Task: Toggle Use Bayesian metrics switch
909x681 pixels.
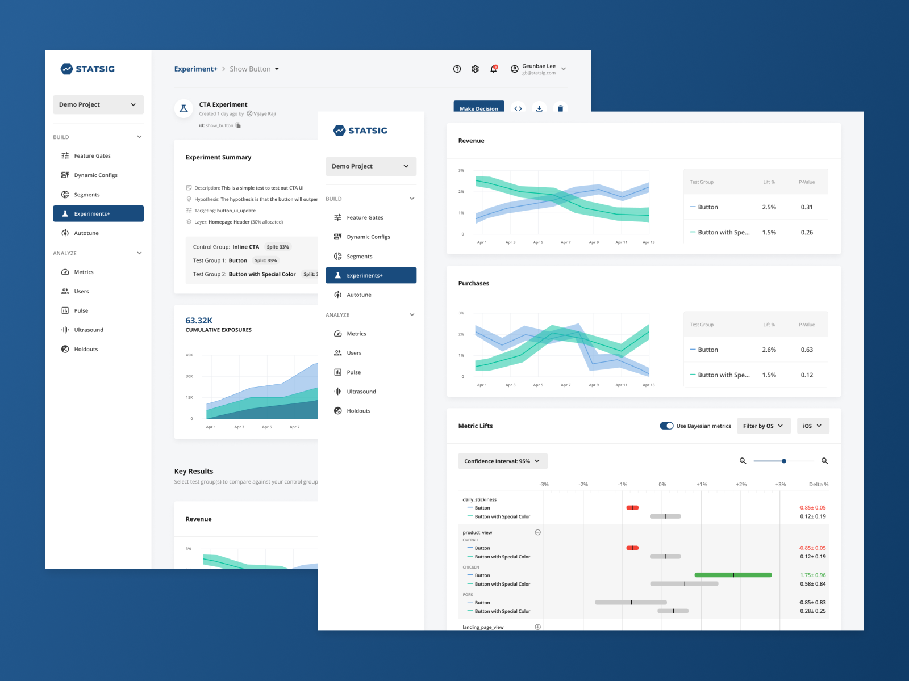Action: click(x=666, y=426)
